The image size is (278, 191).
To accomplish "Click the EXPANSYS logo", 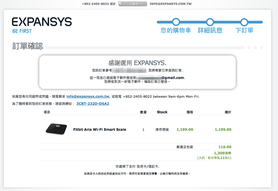I will click(42, 22).
